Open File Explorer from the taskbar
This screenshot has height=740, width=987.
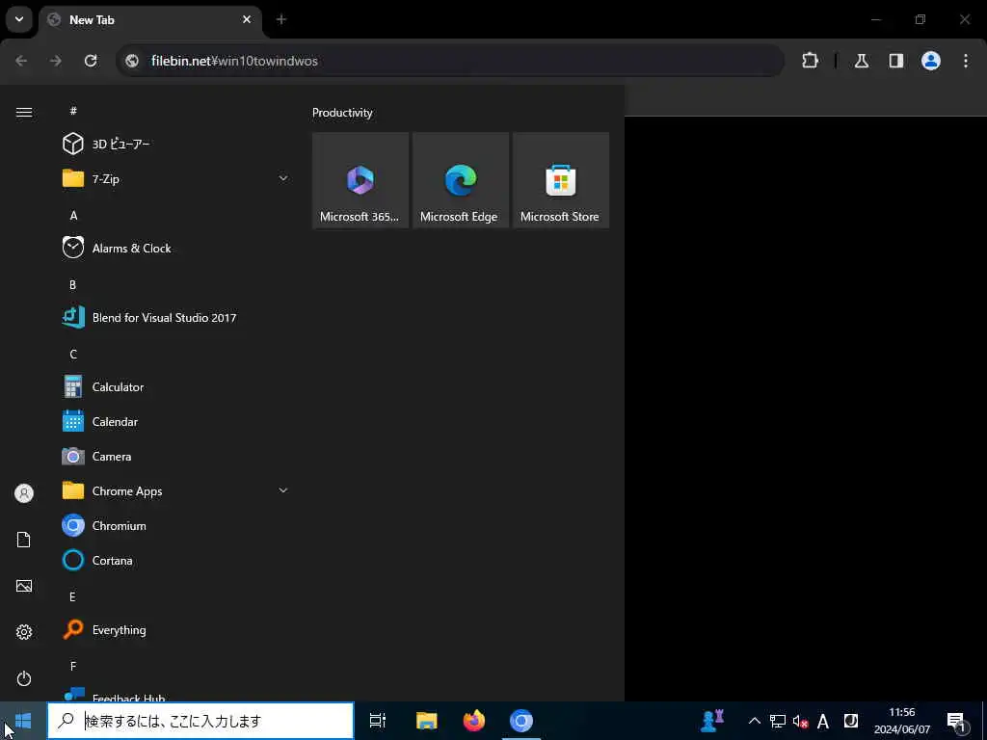(426, 721)
